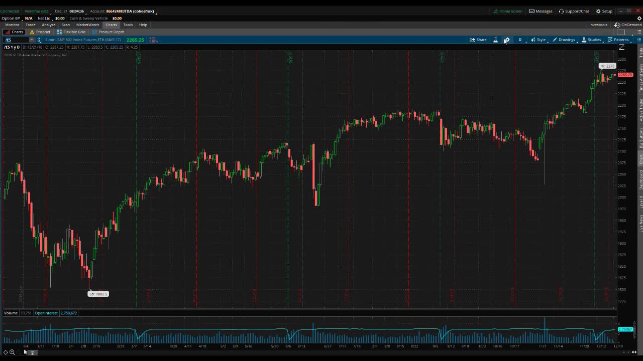643x361 pixels.
Task: Click the Net Liq balance label
Action: pos(44,18)
